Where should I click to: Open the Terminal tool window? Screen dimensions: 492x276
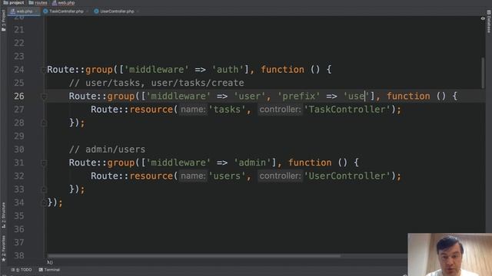coord(49,269)
